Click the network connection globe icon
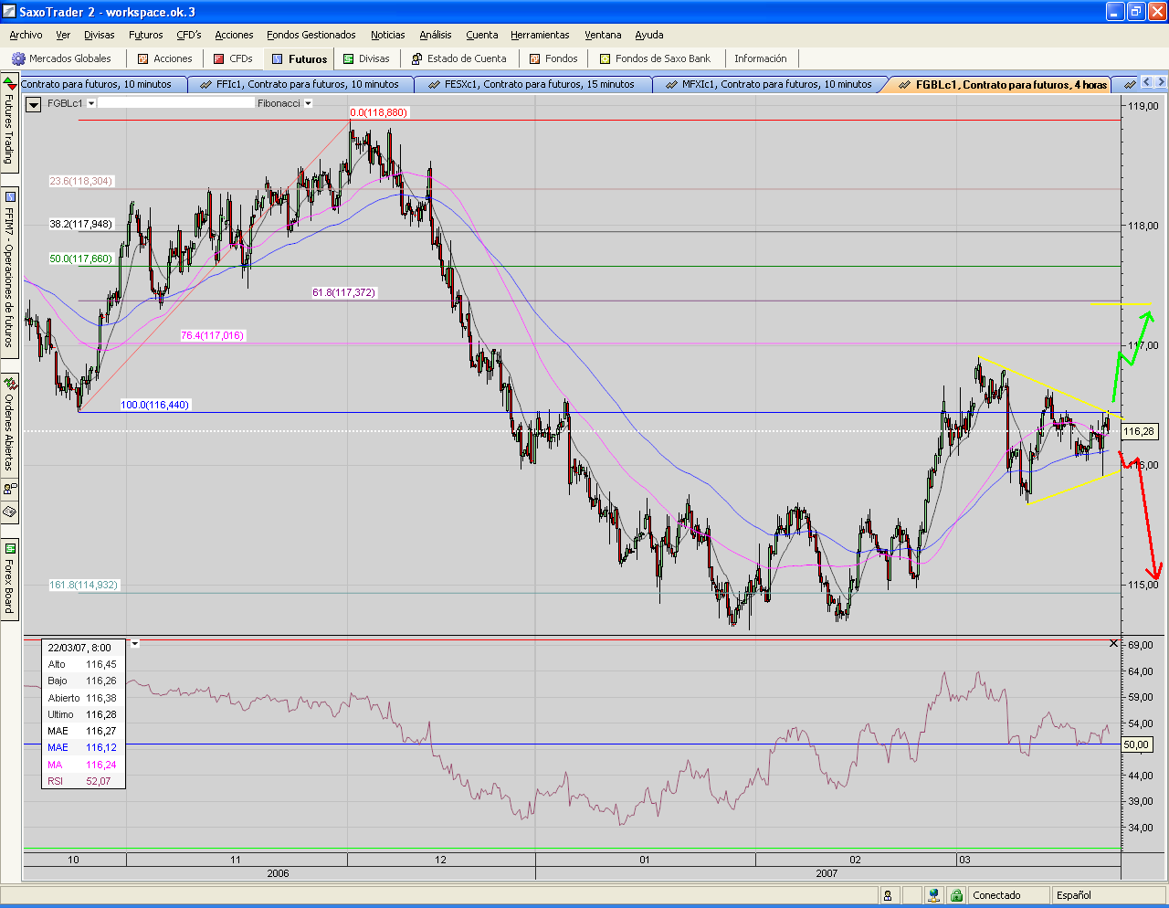The width and height of the screenshot is (1169, 908). (x=932, y=895)
